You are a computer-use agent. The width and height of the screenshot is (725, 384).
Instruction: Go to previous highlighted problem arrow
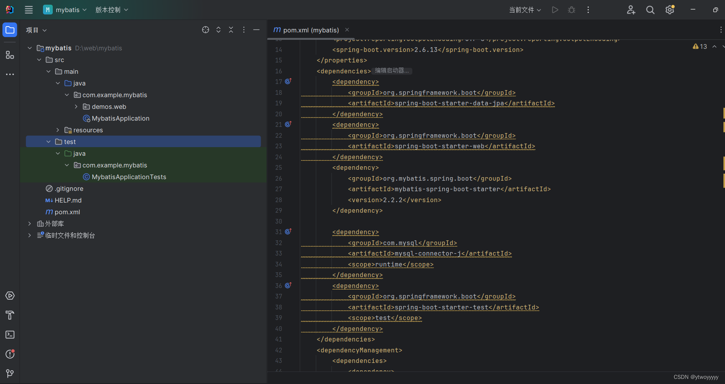point(714,46)
